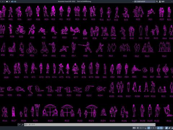Click the search box in the title bar
The height and width of the screenshot is (130, 173).
coord(145,1)
